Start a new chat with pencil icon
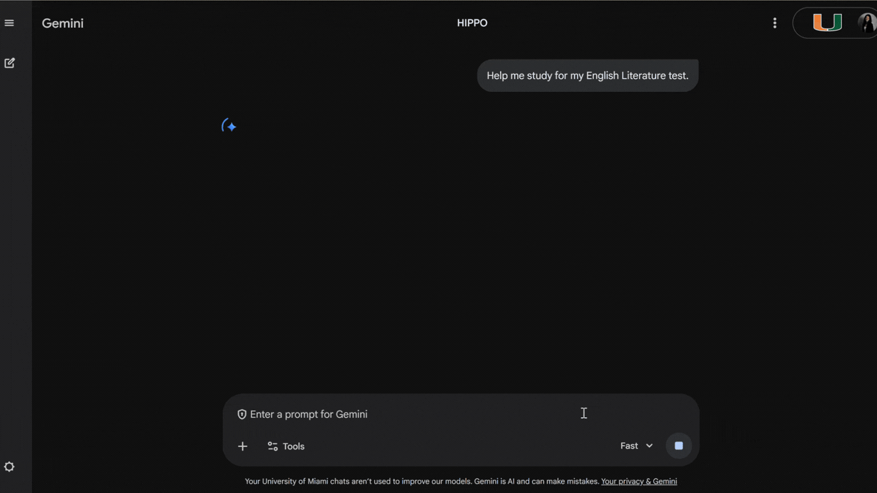This screenshot has height=493, width=877. coord(9,63)
